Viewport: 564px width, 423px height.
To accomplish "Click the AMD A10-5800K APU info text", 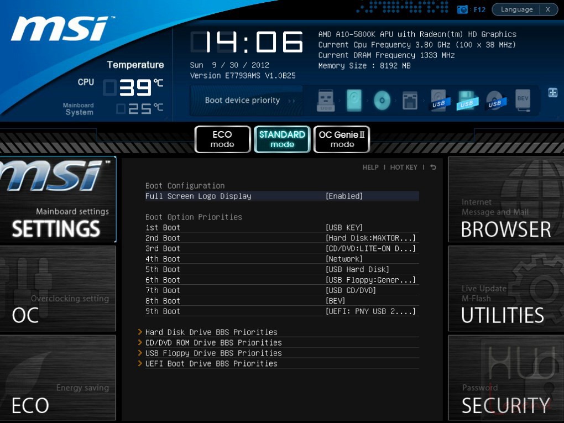I will (417, 34).
